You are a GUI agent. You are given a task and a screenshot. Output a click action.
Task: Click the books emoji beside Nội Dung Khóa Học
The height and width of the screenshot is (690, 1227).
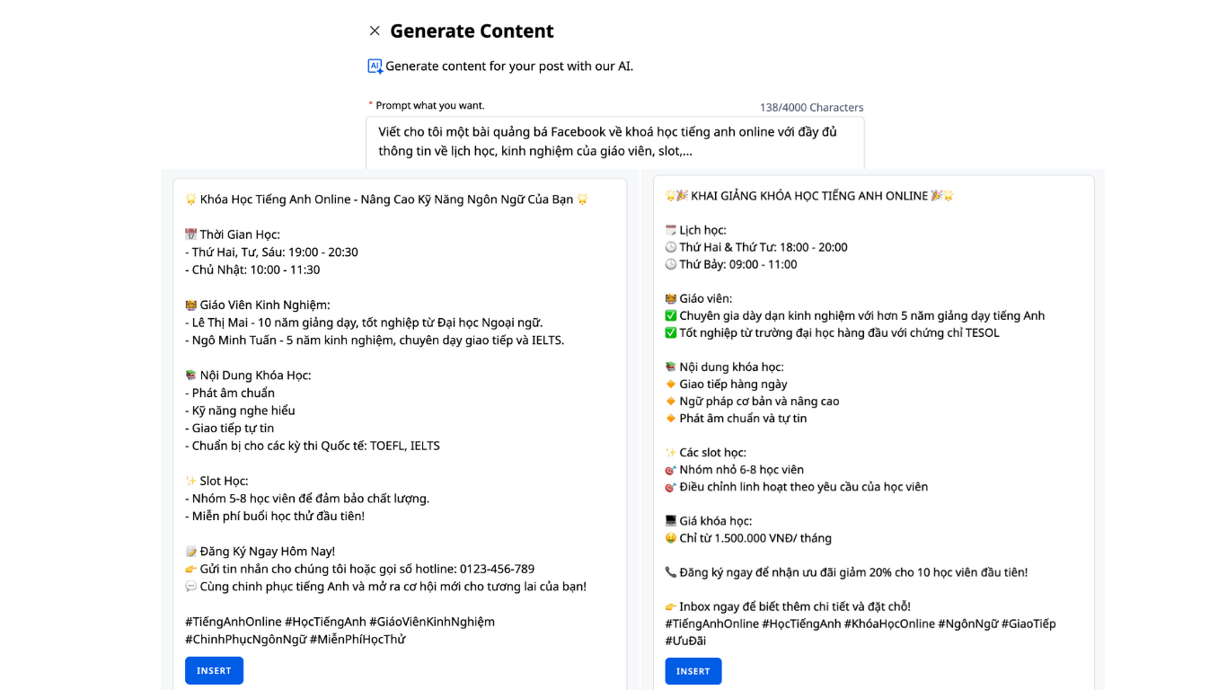pos(190,376)
